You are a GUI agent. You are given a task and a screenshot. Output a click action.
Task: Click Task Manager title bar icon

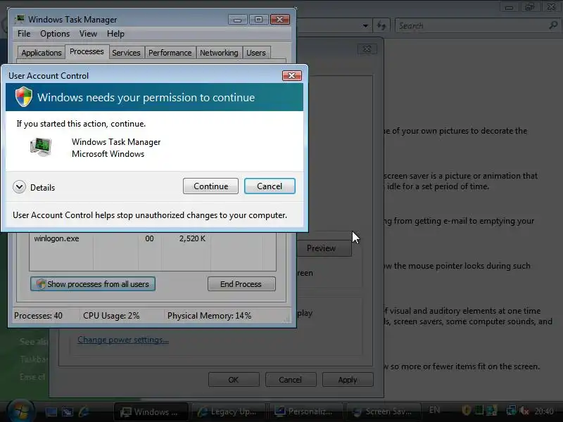point(20,19)
